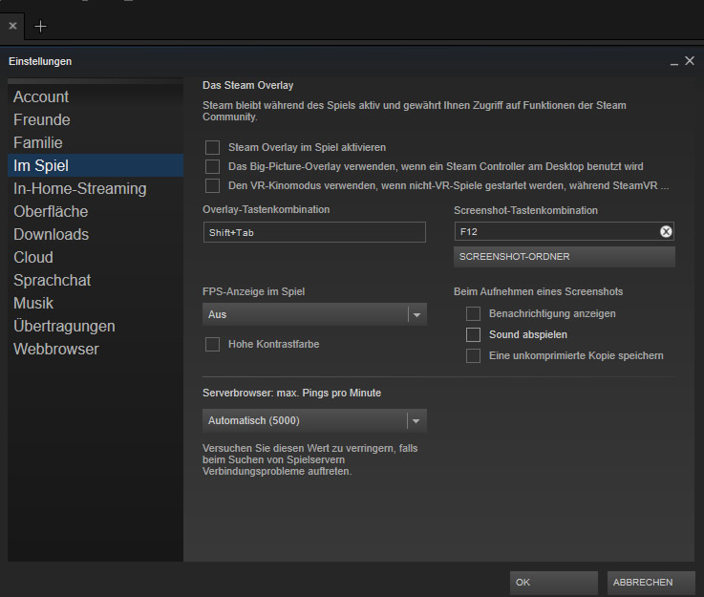Open In-Home-Streaming settings category

[x=96, y=188]
